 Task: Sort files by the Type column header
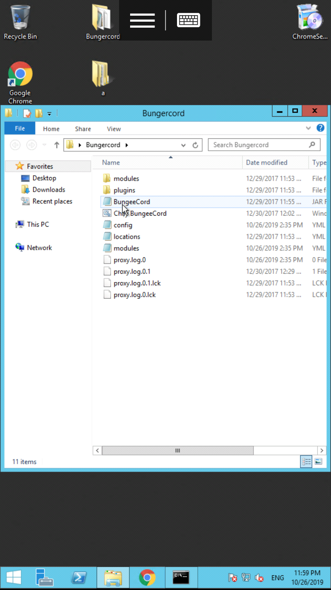click(x=319, y=162)
